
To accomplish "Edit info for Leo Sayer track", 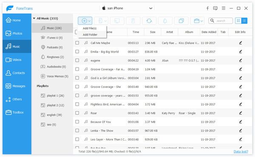I will click(241, 139).
